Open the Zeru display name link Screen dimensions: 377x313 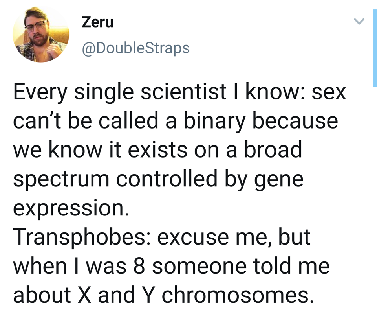98,22
